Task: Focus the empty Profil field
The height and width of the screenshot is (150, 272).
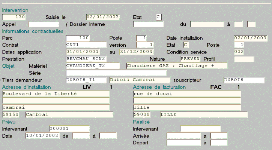Action: (244, 59)
